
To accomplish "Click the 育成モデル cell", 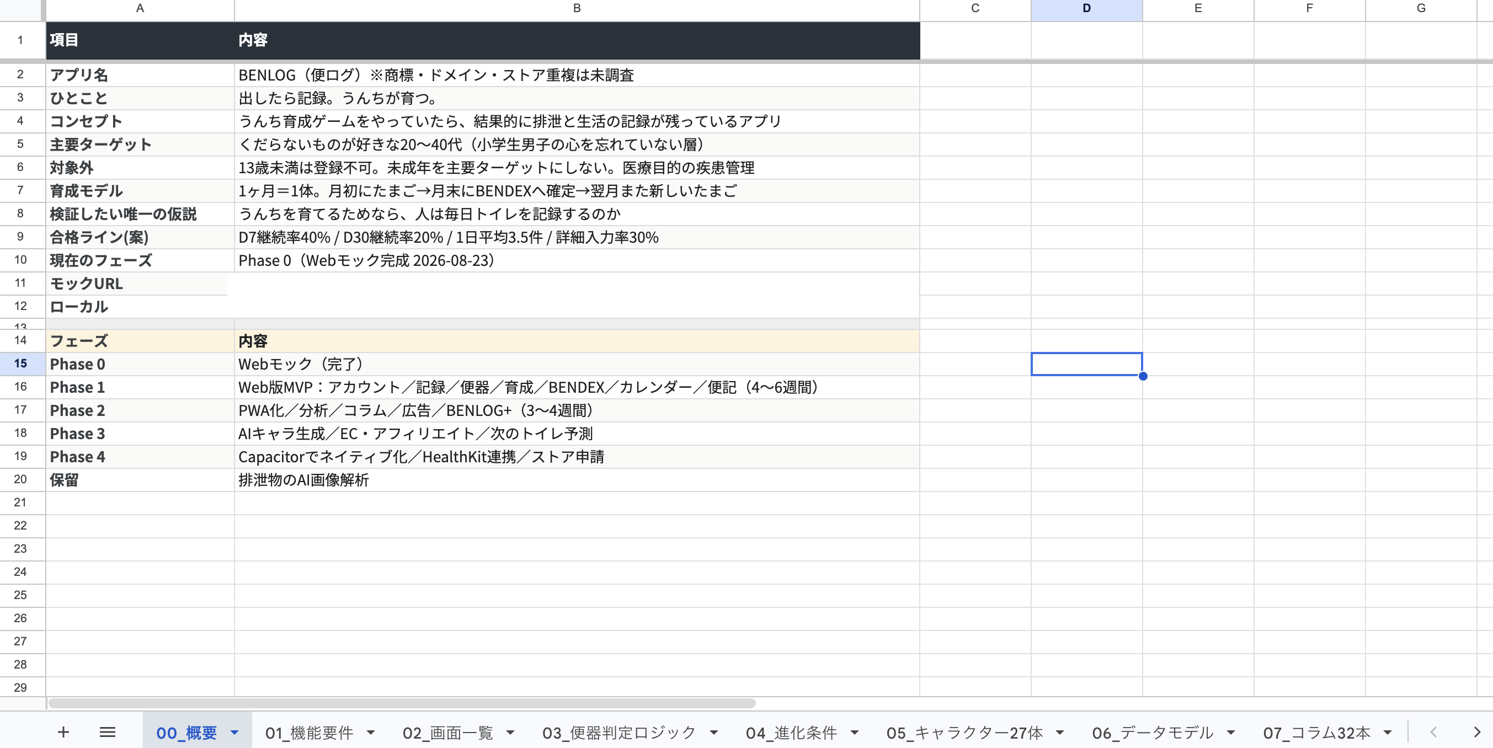I will pyautogui.click(x=140, y=191).
